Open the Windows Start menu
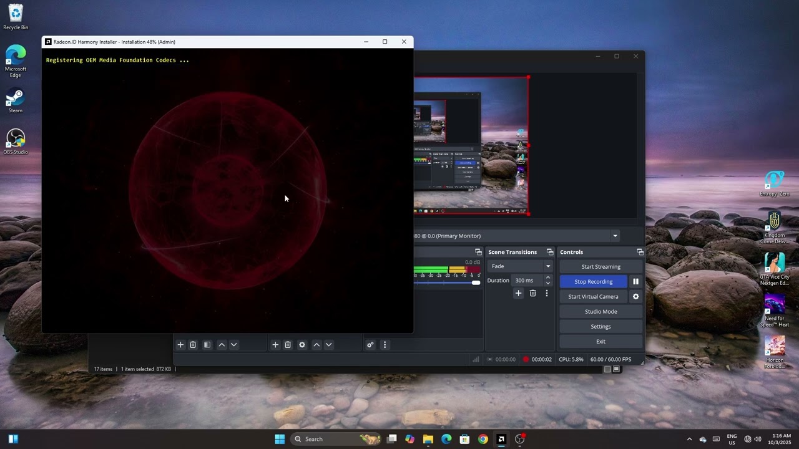 tap(280, 439)
